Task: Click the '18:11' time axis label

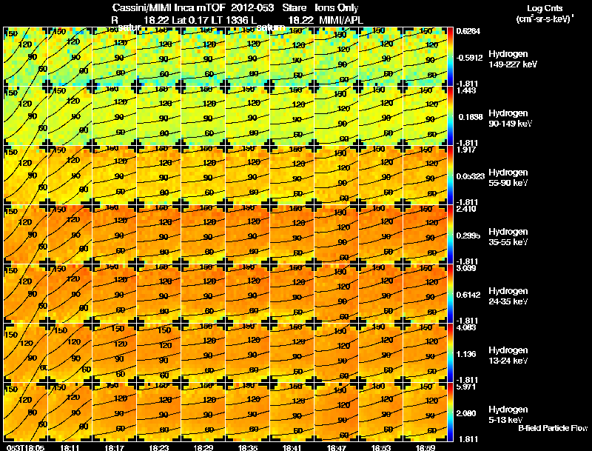Action: click(70, 447)
